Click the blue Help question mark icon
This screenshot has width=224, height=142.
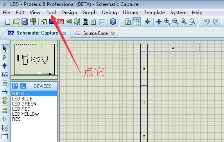[113, 22]
